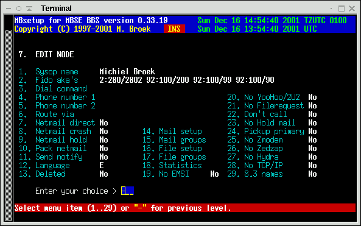361x226 pixels.
Task: Click the Terminal window title text
Action: [x=56, y=9]
